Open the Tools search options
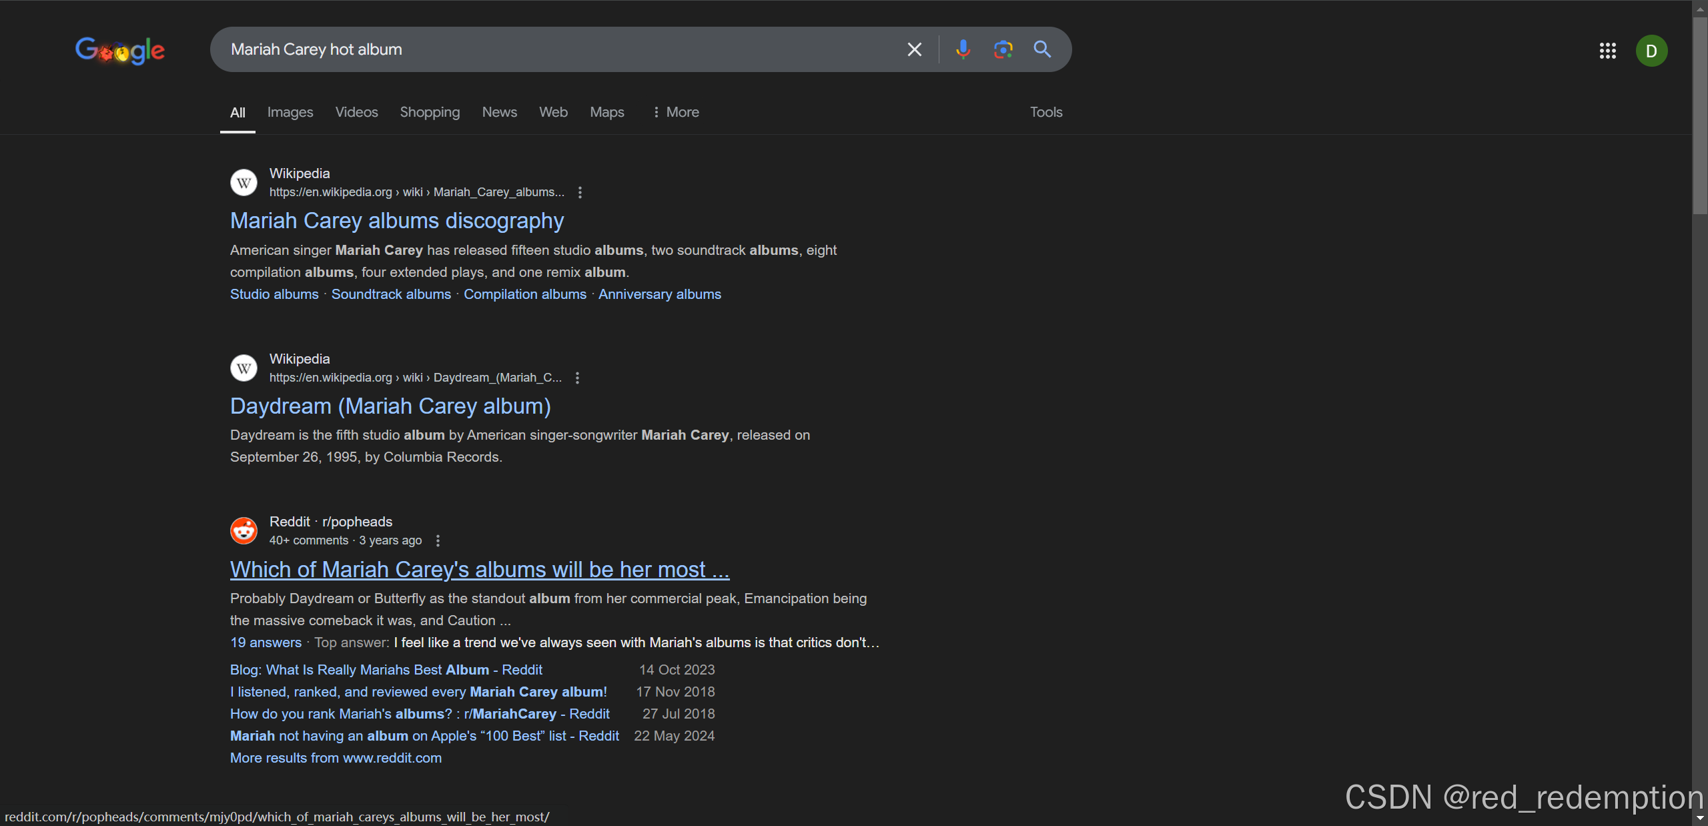 coord(1045,112)
